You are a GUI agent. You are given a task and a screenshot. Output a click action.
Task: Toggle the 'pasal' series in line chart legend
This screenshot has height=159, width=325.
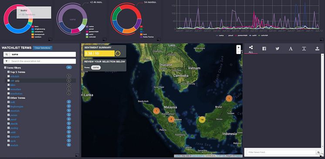tap(229, 35)
